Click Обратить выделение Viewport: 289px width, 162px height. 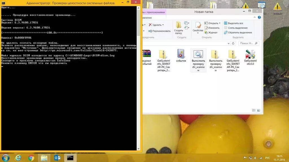tap(238, 32)
